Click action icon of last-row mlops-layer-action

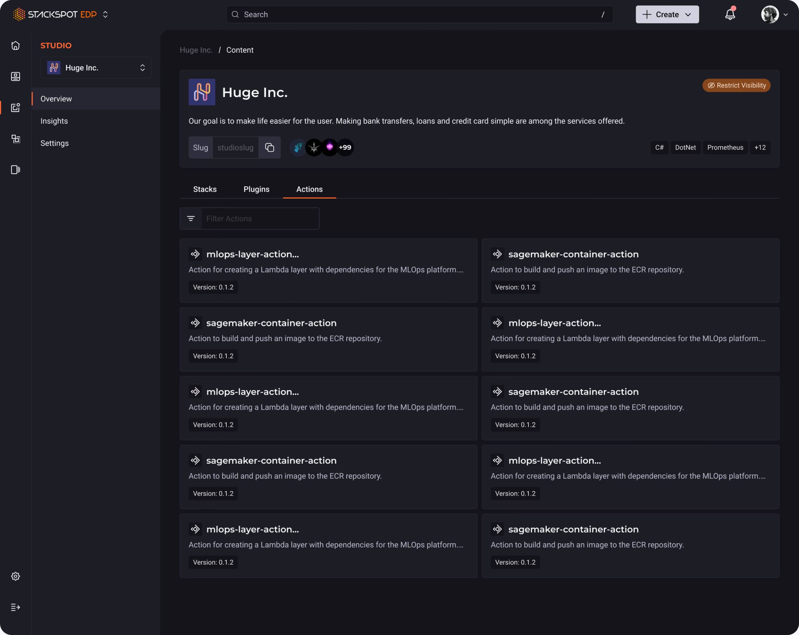click(x=195, y=529)
